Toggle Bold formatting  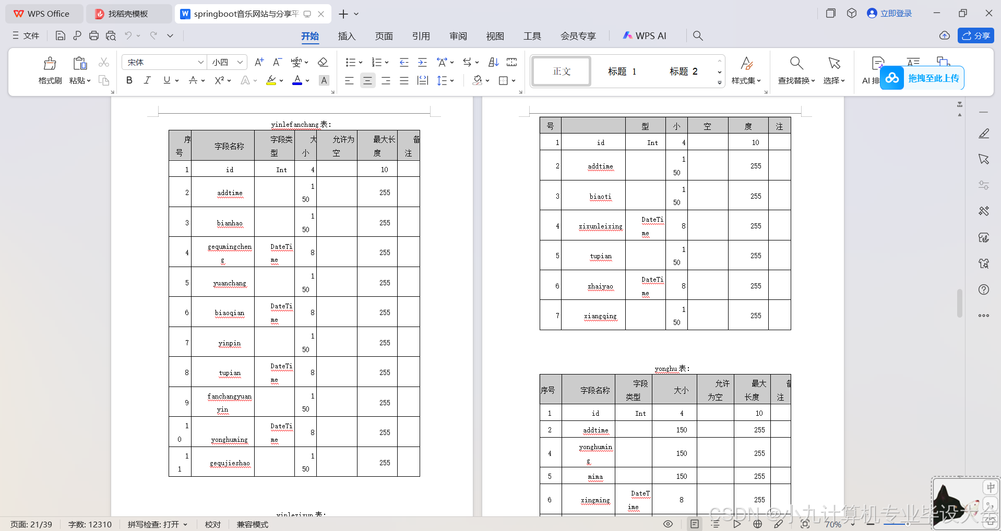pyautogui.click(x=129, y=80)
